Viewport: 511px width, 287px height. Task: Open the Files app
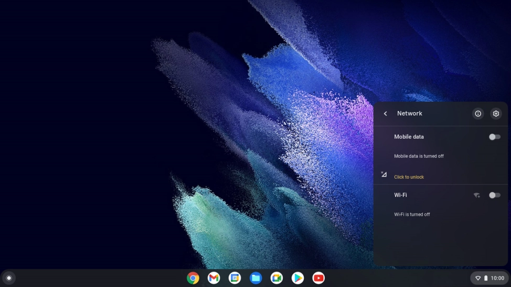coord(256,278)
